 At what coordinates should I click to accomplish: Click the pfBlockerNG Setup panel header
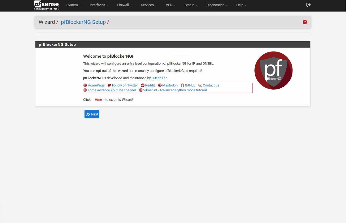point(173,44)
